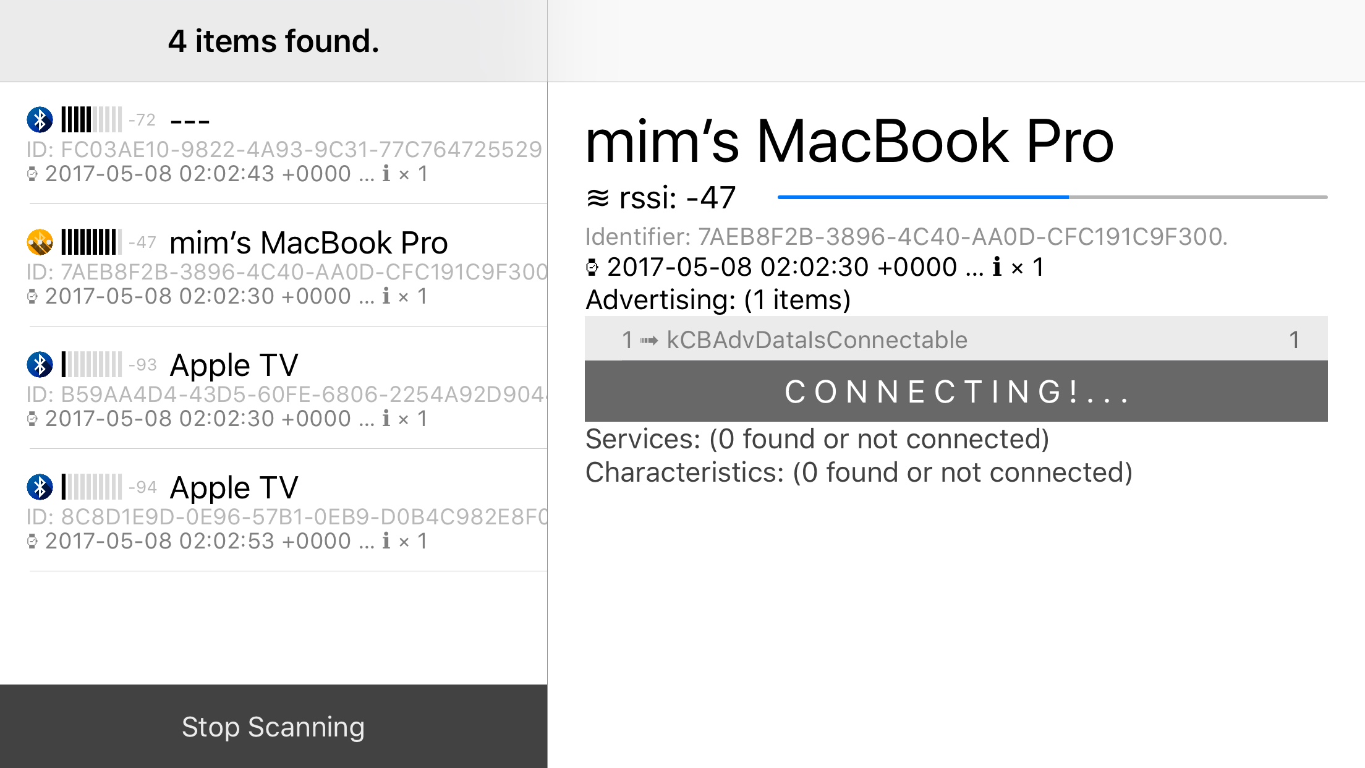Click the watch icon in the '---' device row

tap(33, 174)
